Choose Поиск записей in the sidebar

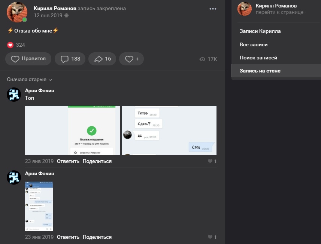tap(258, 58)
